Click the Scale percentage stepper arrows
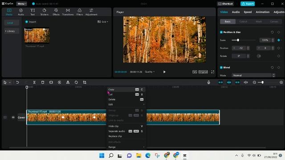 click(273, 40)
